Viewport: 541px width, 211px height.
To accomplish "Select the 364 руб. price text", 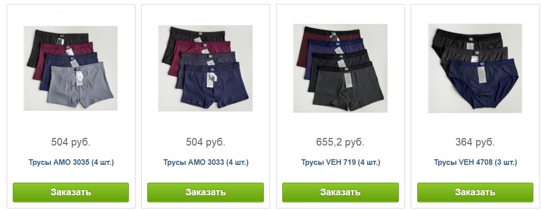I will click(x=475, y=142).
